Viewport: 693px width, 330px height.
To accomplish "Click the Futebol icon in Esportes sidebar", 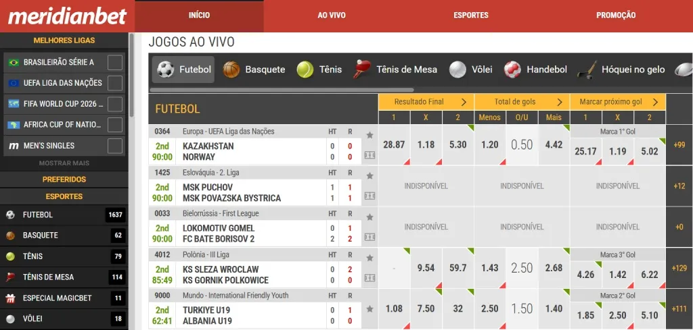I will tap(11, 215).
